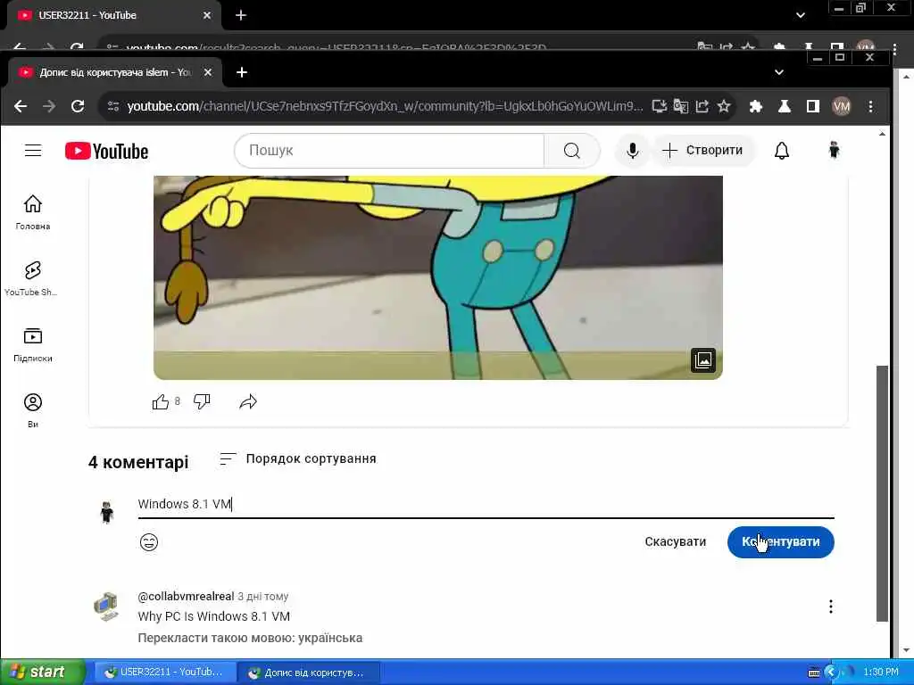This screenshot has width=914, height=685.
Task: Reload the page in the front browser window
Action: [x=78, y=106]
